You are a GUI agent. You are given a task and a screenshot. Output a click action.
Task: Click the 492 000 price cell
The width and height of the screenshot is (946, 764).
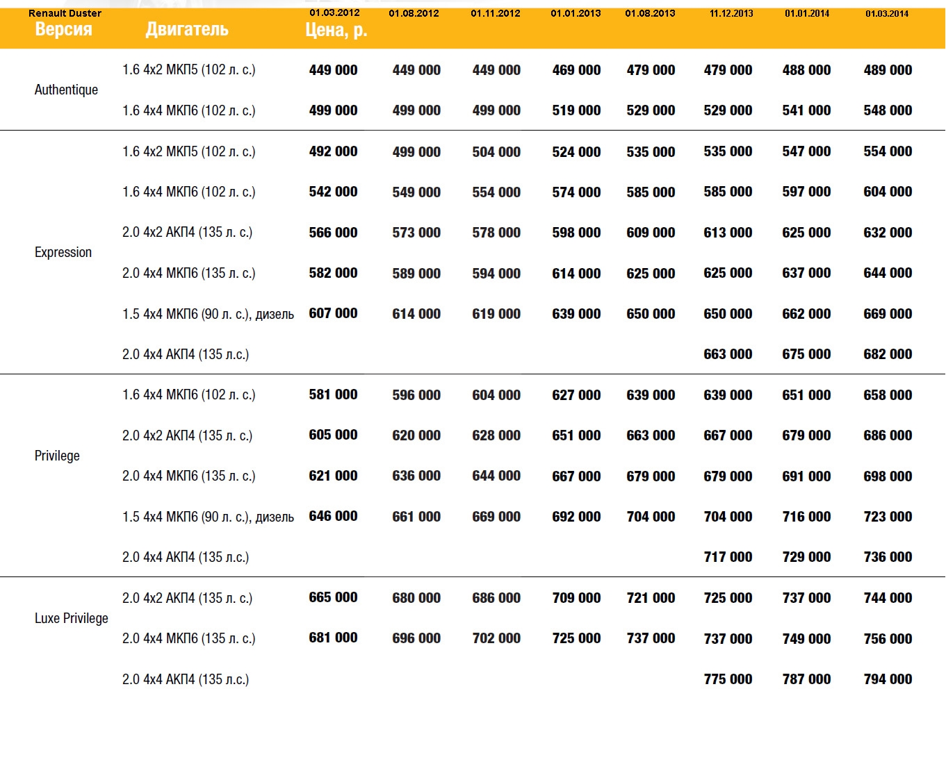[x=333, y=151]
